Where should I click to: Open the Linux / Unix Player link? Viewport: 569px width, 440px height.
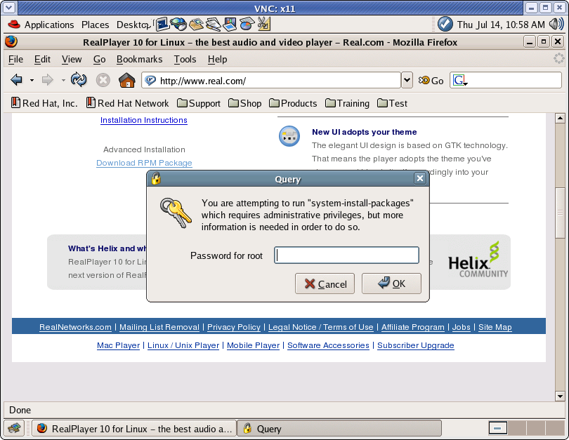(x=183, y=345)
